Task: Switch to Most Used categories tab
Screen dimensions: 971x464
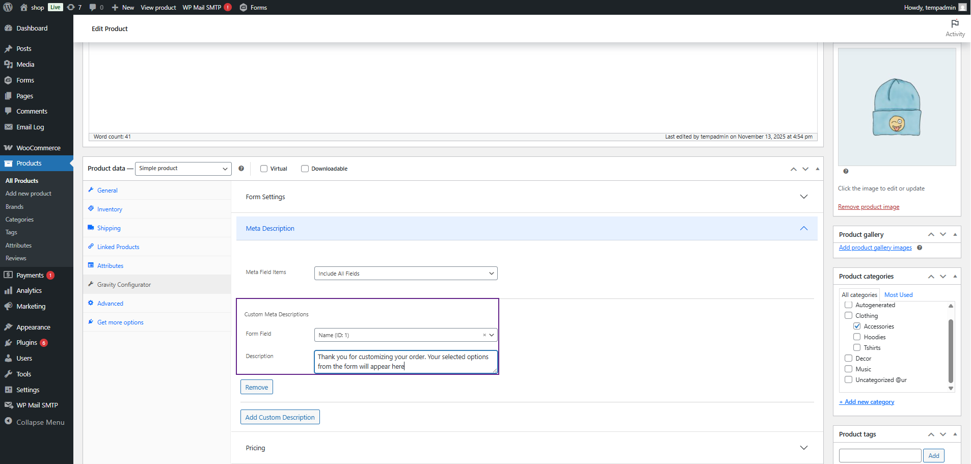Action: [x=898, y=295]
